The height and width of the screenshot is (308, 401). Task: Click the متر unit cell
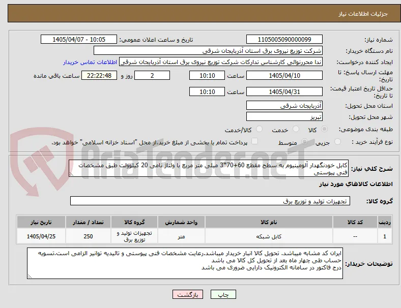[181, 236]
